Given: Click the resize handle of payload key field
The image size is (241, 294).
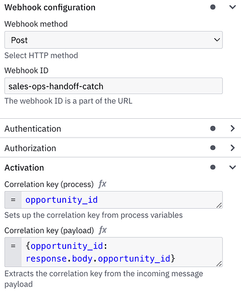Looking at the screenshot, I should coord(219,263).
